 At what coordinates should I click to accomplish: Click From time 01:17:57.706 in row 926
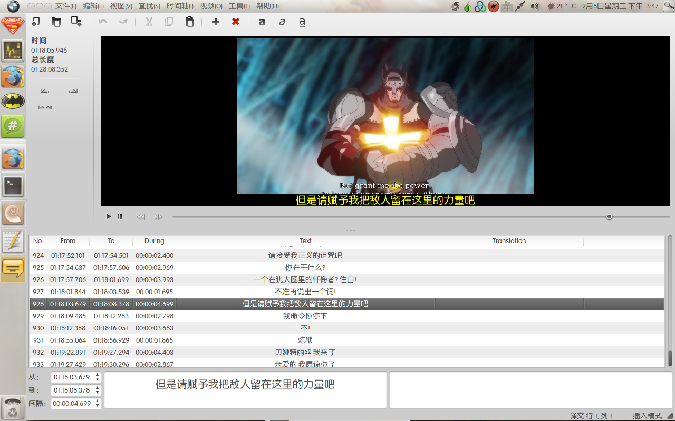pyautogui.click(x=68, y=279)
